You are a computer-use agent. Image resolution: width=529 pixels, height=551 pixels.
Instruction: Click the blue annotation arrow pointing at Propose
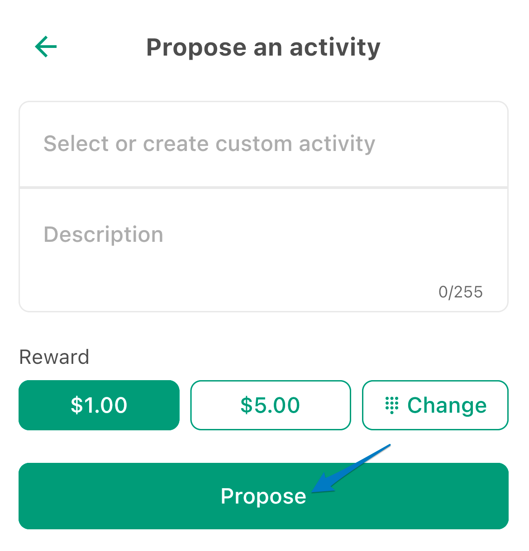point(351,469)
